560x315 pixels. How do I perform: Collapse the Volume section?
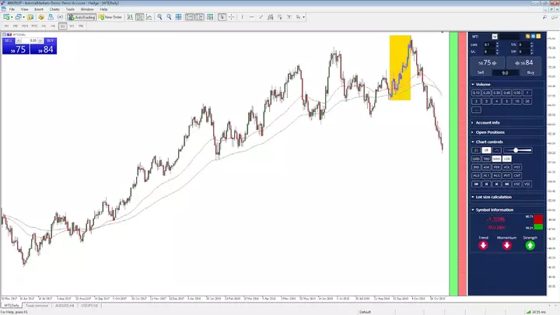pyautogui.click(x=483, y=84)
